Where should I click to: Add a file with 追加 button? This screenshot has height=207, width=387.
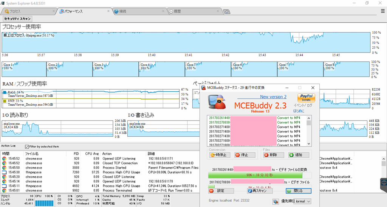pos(299,155)
